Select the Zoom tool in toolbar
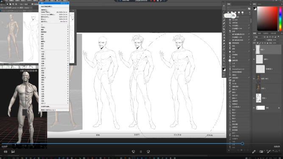The width and height of the screenshot is (283, 159). [224, 61]
